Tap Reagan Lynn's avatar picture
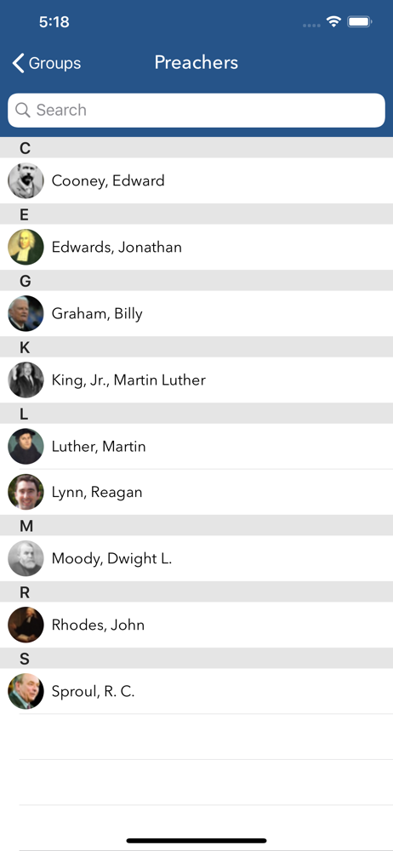Viewport: 393px width, 851px height. 26,492
